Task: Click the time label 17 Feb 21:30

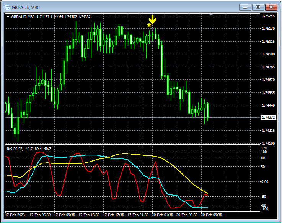Action: [x=138, y=215]
